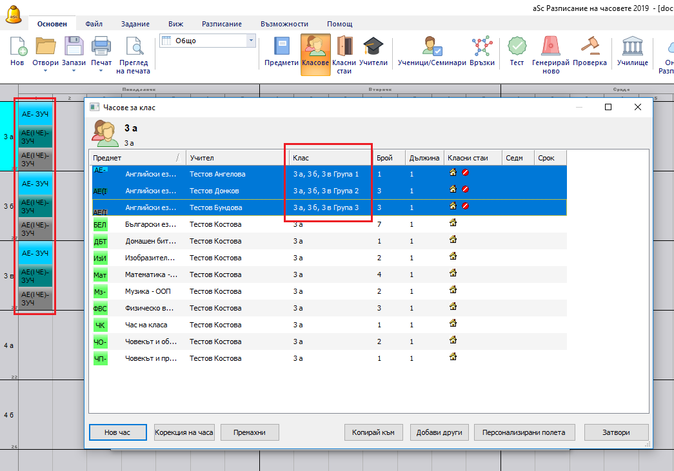Open the Печат dropdown arrow
This screenshot has width=674, height=471.
pos(101,70)
